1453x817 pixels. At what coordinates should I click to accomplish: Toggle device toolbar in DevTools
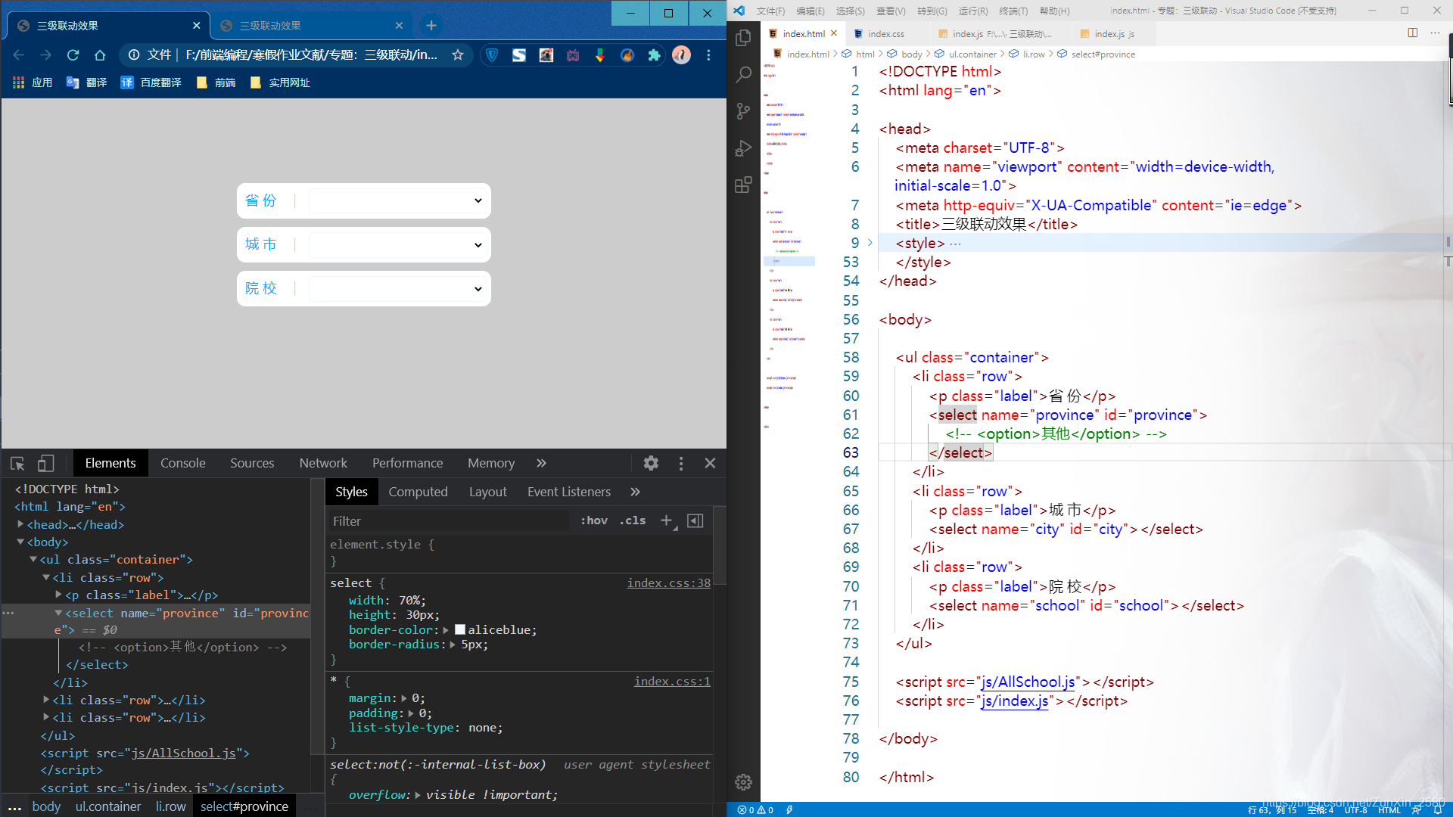click(x=46, y=463)
